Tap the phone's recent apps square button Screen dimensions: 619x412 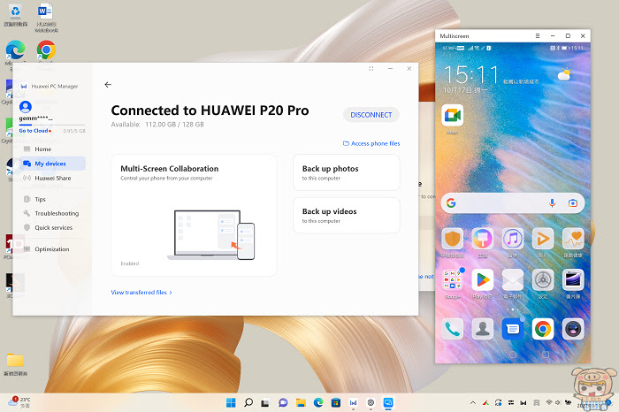pos(546,355)
